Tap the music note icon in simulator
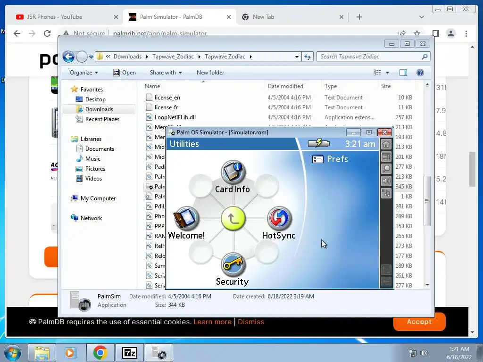 (386, 193)
